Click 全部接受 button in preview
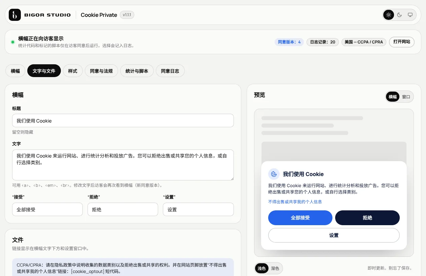Viewport: 426px width, 276px height. (300, 218)
